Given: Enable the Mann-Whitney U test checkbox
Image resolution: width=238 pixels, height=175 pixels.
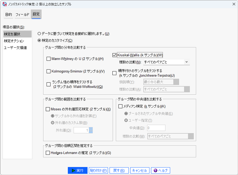Looking at the screenshot, I should [x=49, y=59].
